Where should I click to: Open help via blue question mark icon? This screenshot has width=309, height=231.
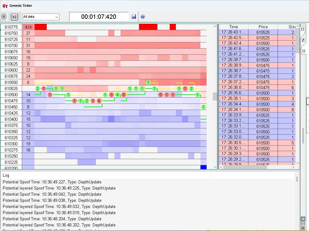click(143, 17)
